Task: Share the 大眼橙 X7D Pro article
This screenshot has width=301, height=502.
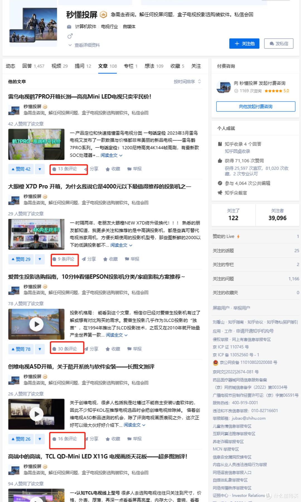Action: [x=89, y=259]
